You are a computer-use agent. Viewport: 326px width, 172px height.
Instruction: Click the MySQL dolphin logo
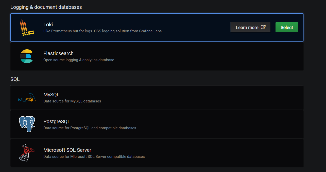pos(27,97)
